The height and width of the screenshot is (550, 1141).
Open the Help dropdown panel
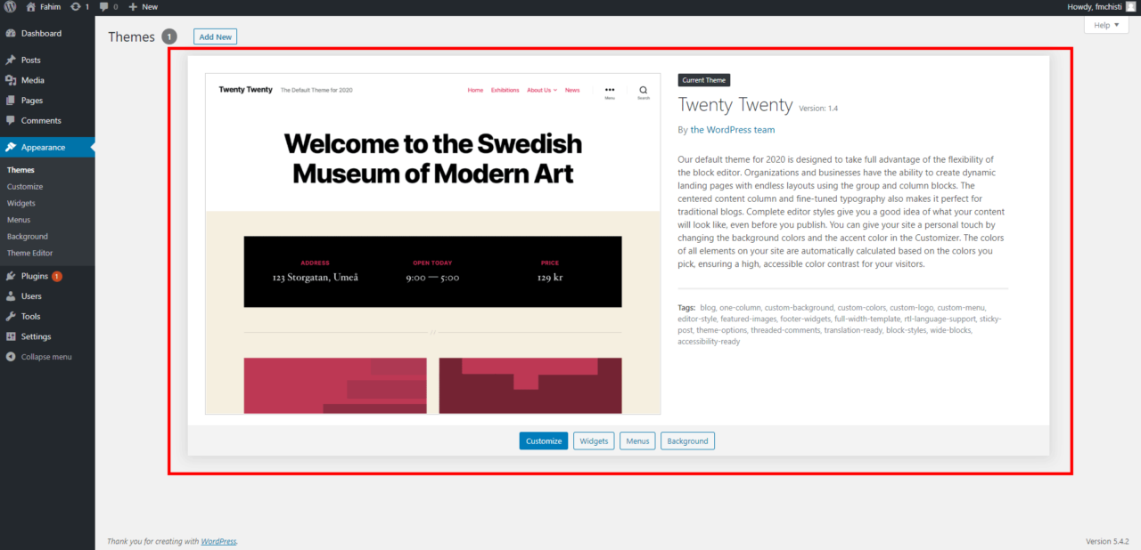(1105, 24)
